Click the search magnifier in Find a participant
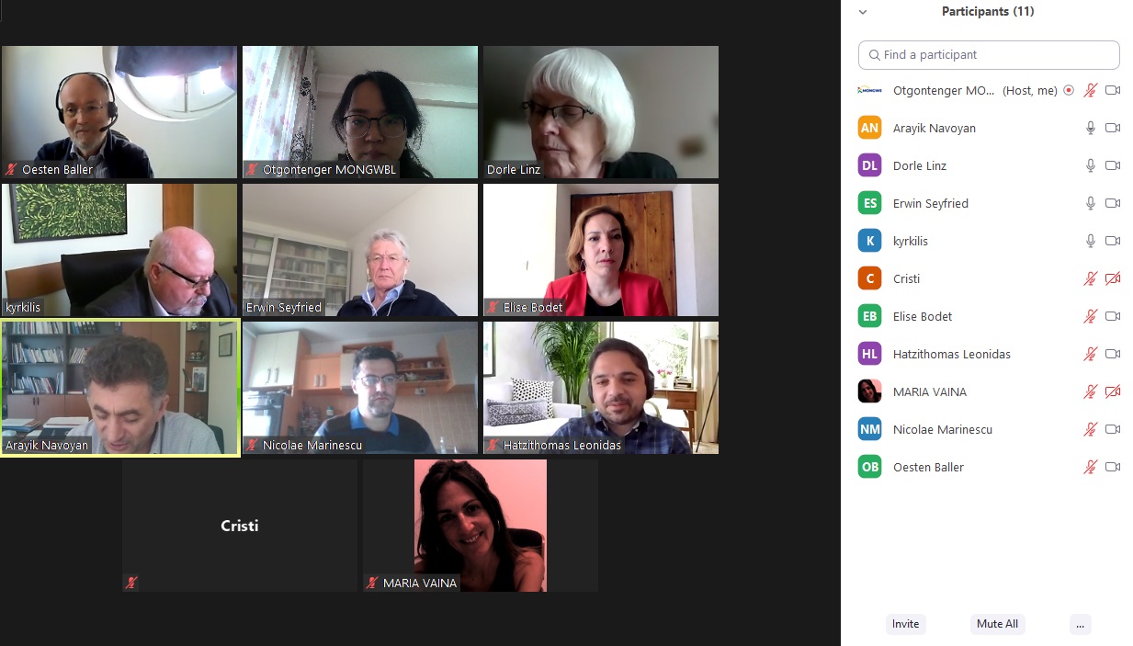The height and width of the screenshot is (646, 1133). (x=874, y=55)
